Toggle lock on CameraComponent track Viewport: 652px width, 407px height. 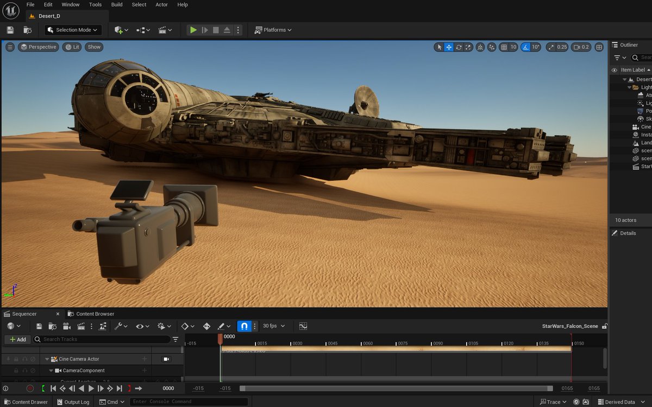pos(16,371)
